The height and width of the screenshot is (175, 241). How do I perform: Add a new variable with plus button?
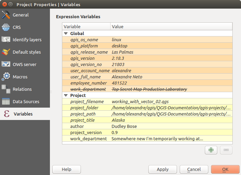pyautogui.click(x=210, y=150)
